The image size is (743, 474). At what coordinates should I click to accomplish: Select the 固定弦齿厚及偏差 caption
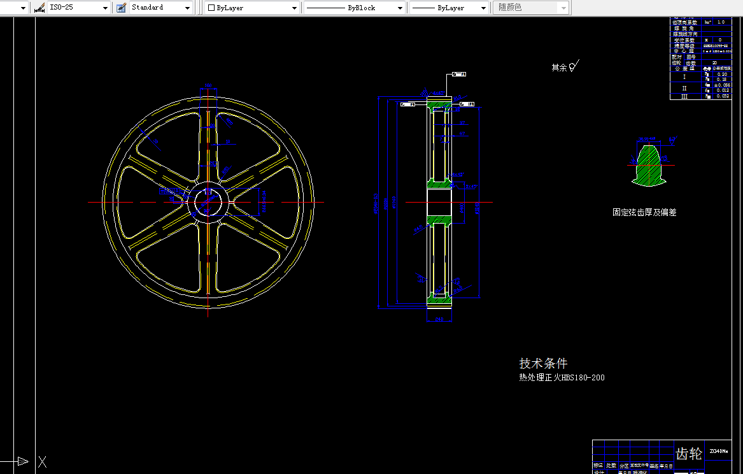pos(644,212)
